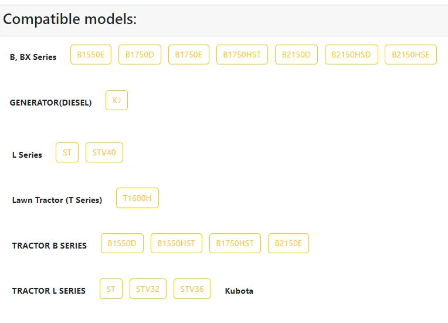Screen dimensions: 448x323
Task: Select the B2150D model tag
Action: 296,55
